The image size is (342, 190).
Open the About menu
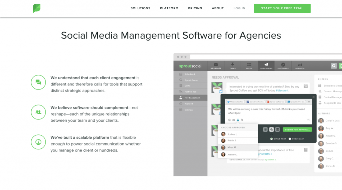click(218, 8)
